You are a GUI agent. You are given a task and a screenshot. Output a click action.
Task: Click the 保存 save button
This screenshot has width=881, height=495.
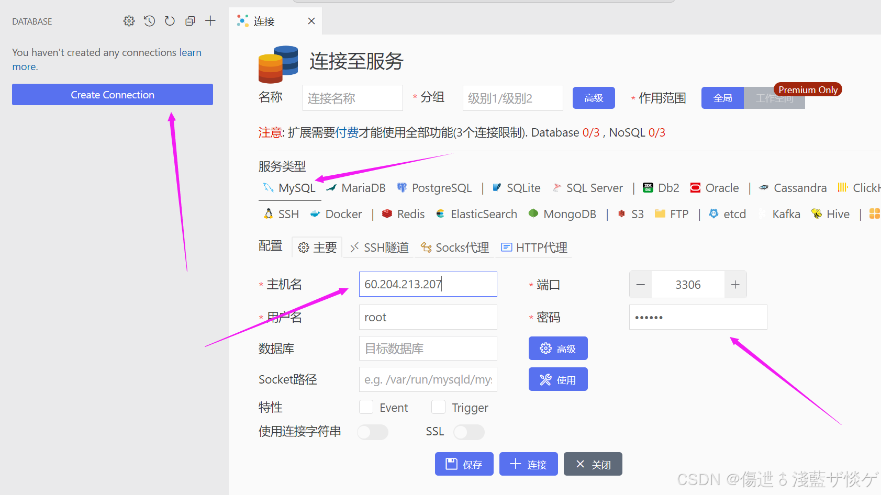(x=464, y=464)
